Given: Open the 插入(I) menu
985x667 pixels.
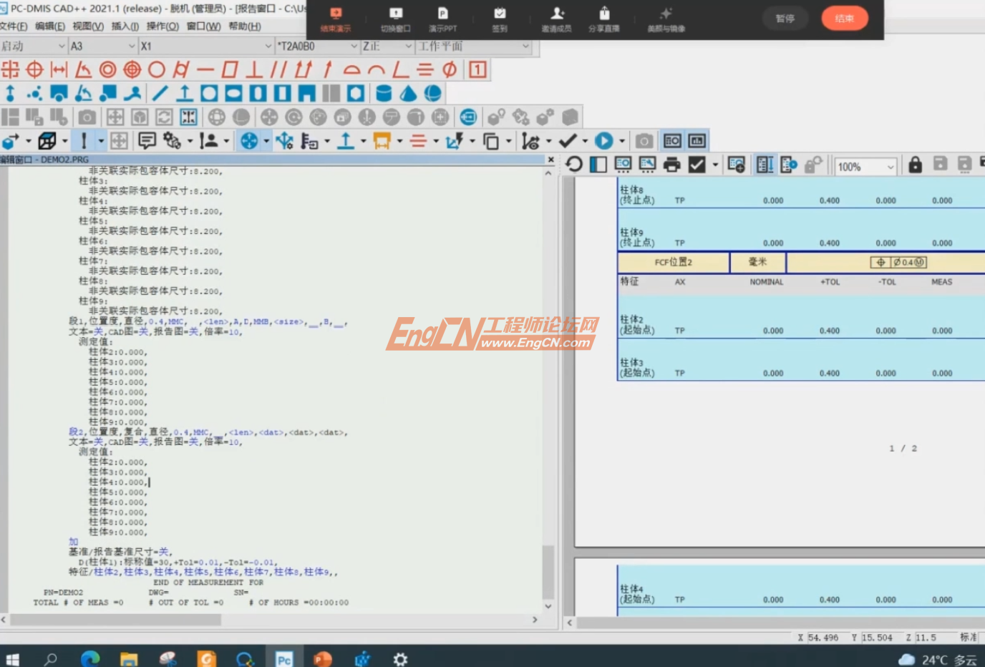Looking at the screenshot, I should click(x=125, y=26).
